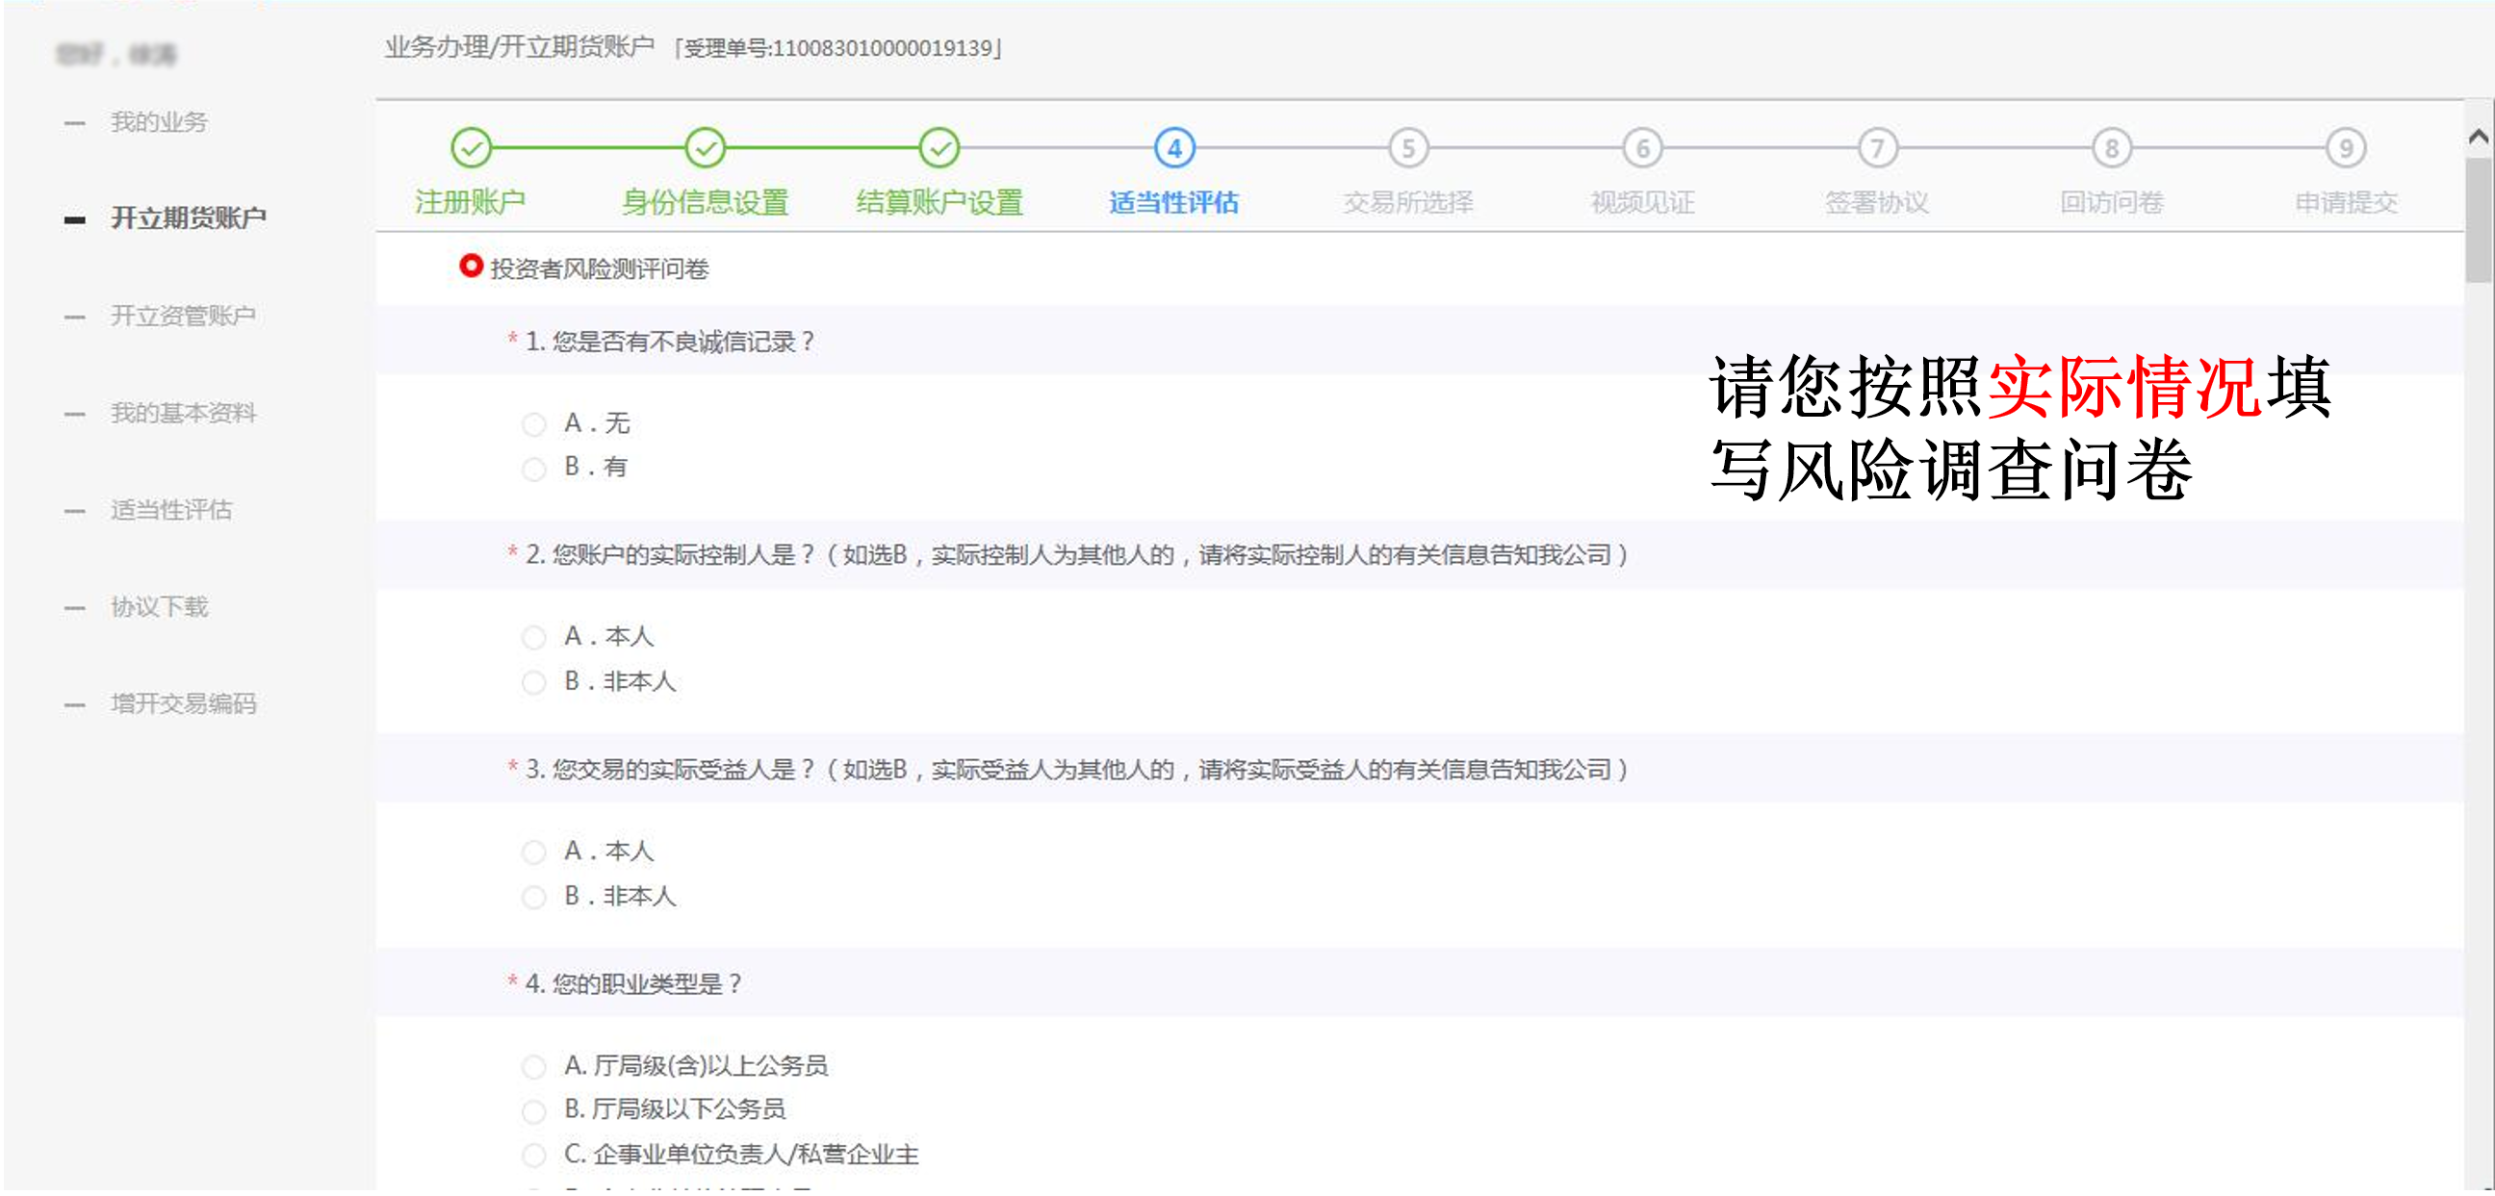Screen dimensions: 2495x1196
Task: Select B 厅局级以下公务员 occupation
Action: 533,1110
